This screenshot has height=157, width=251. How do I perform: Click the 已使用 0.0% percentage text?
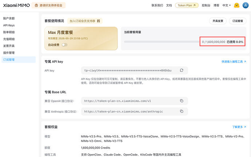[235, 42]
